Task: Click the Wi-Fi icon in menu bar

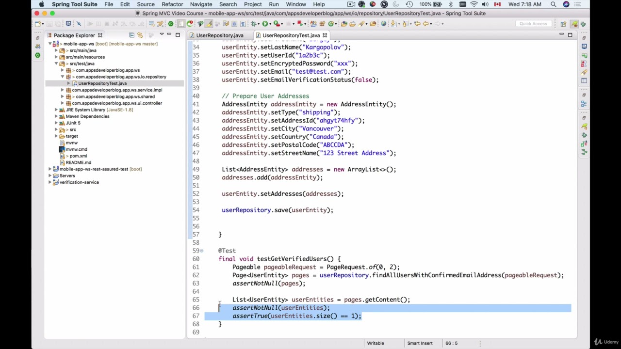Action: click(x=474, y=4)
